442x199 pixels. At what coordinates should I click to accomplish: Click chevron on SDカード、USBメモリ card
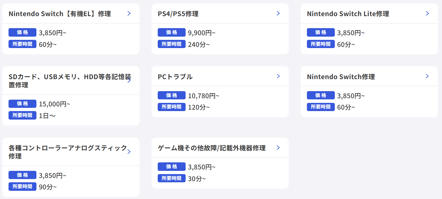point(129,81)
